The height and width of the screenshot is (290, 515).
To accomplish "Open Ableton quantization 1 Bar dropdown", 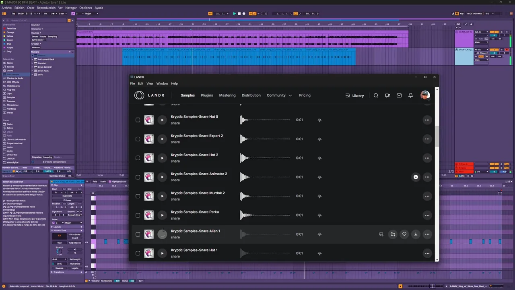I will click(62, 14).
